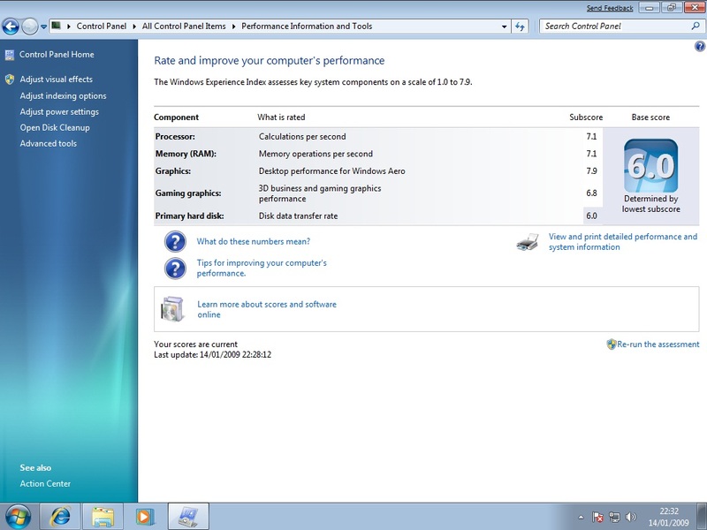
Task: Click the network tray icon
Action: tap(614, 518)
